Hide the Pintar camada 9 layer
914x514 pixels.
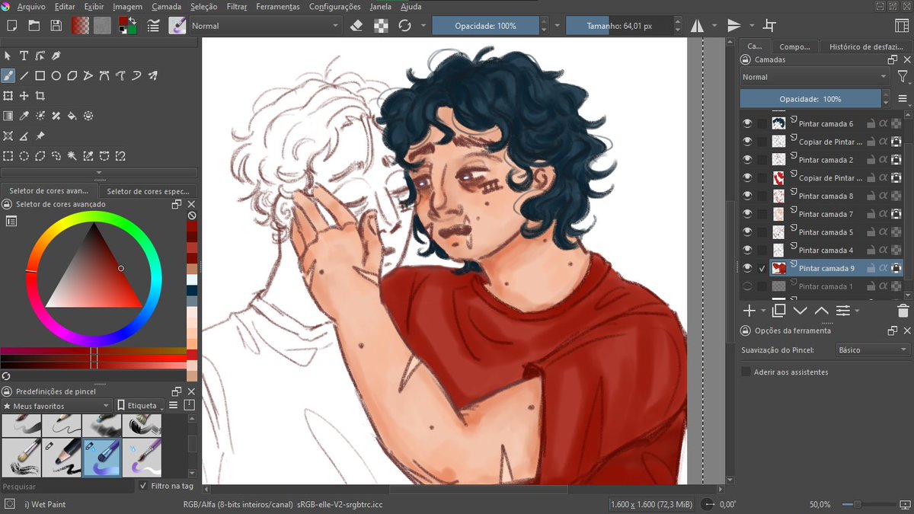pos(747,268)
